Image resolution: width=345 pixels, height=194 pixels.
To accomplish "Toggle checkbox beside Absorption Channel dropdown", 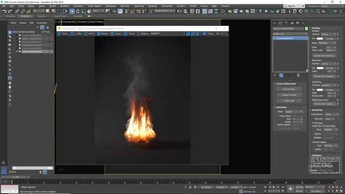I will pos(338,64).
